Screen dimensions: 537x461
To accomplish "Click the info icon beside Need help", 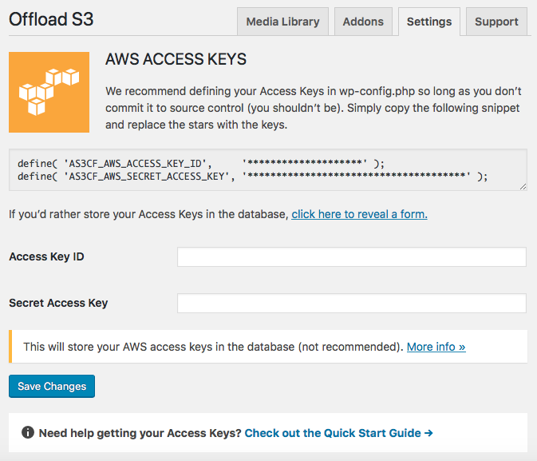I will pyautogui.click(x=28, y=432).
